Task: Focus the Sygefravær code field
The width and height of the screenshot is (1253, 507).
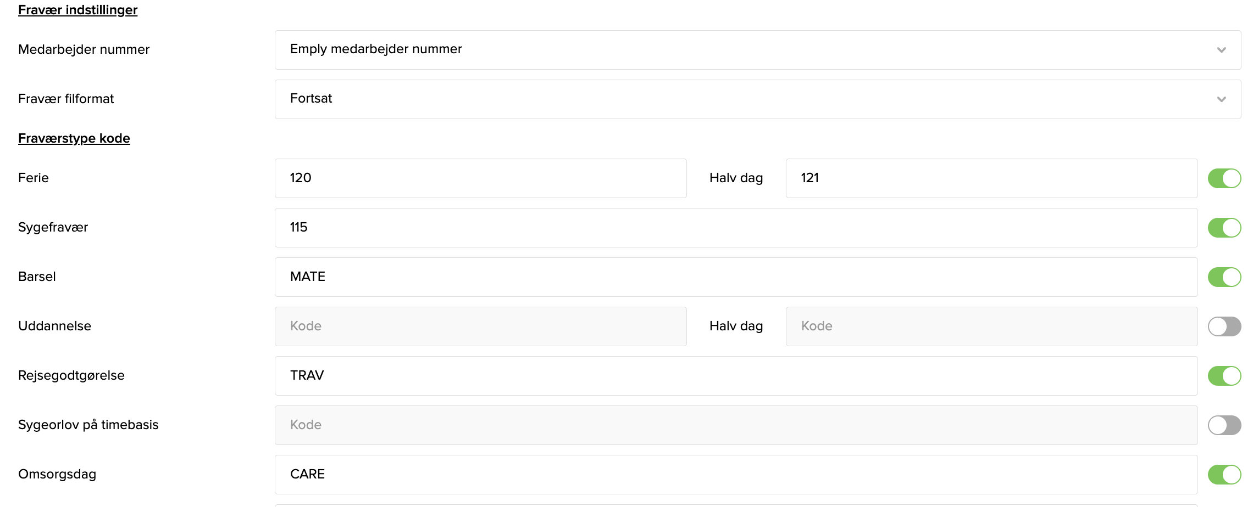Action: [x=736, y=228]
